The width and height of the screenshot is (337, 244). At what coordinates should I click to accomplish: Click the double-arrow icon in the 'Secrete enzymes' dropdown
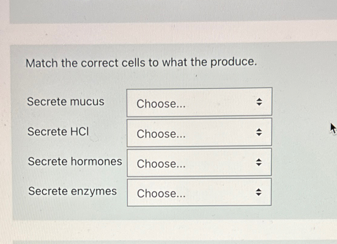click(259, 192)
